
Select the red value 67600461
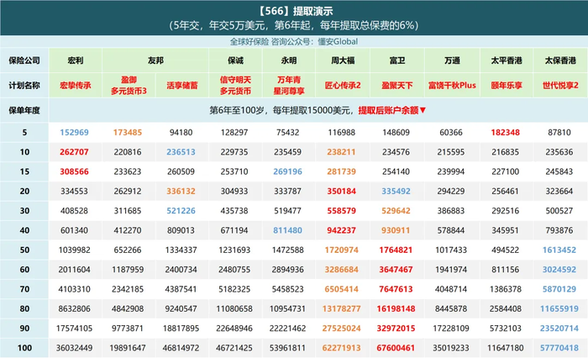click(396, 348)
